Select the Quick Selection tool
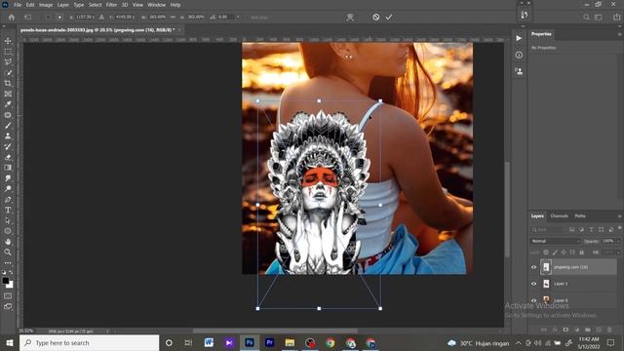The image size is (624, 351). (8, 73)
